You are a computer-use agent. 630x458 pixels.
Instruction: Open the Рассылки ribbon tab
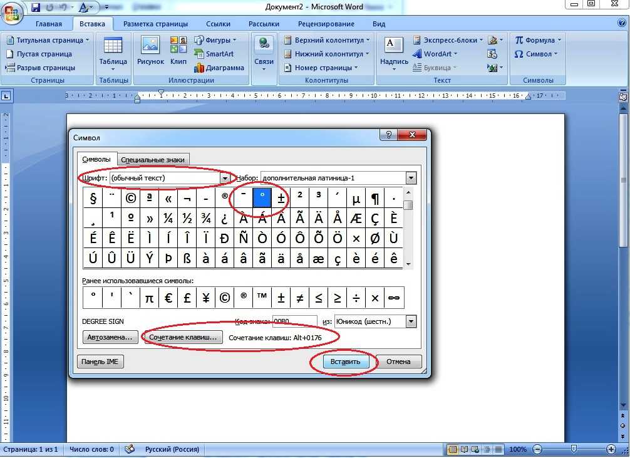pyautogui.click(x=264, y=24)
